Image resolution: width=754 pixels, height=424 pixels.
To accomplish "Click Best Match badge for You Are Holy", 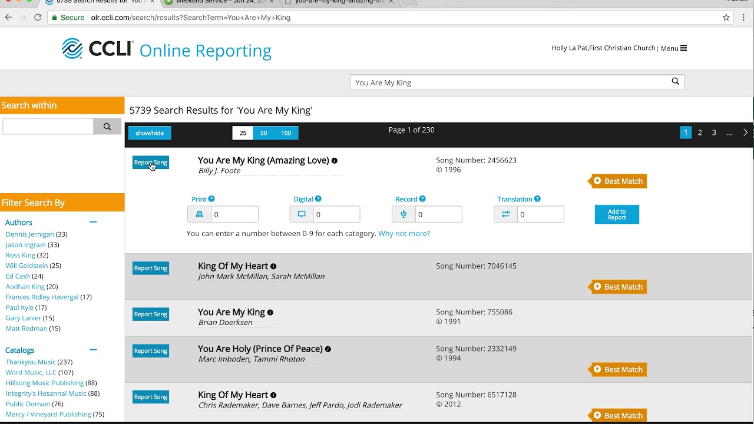I will (618, 370).
